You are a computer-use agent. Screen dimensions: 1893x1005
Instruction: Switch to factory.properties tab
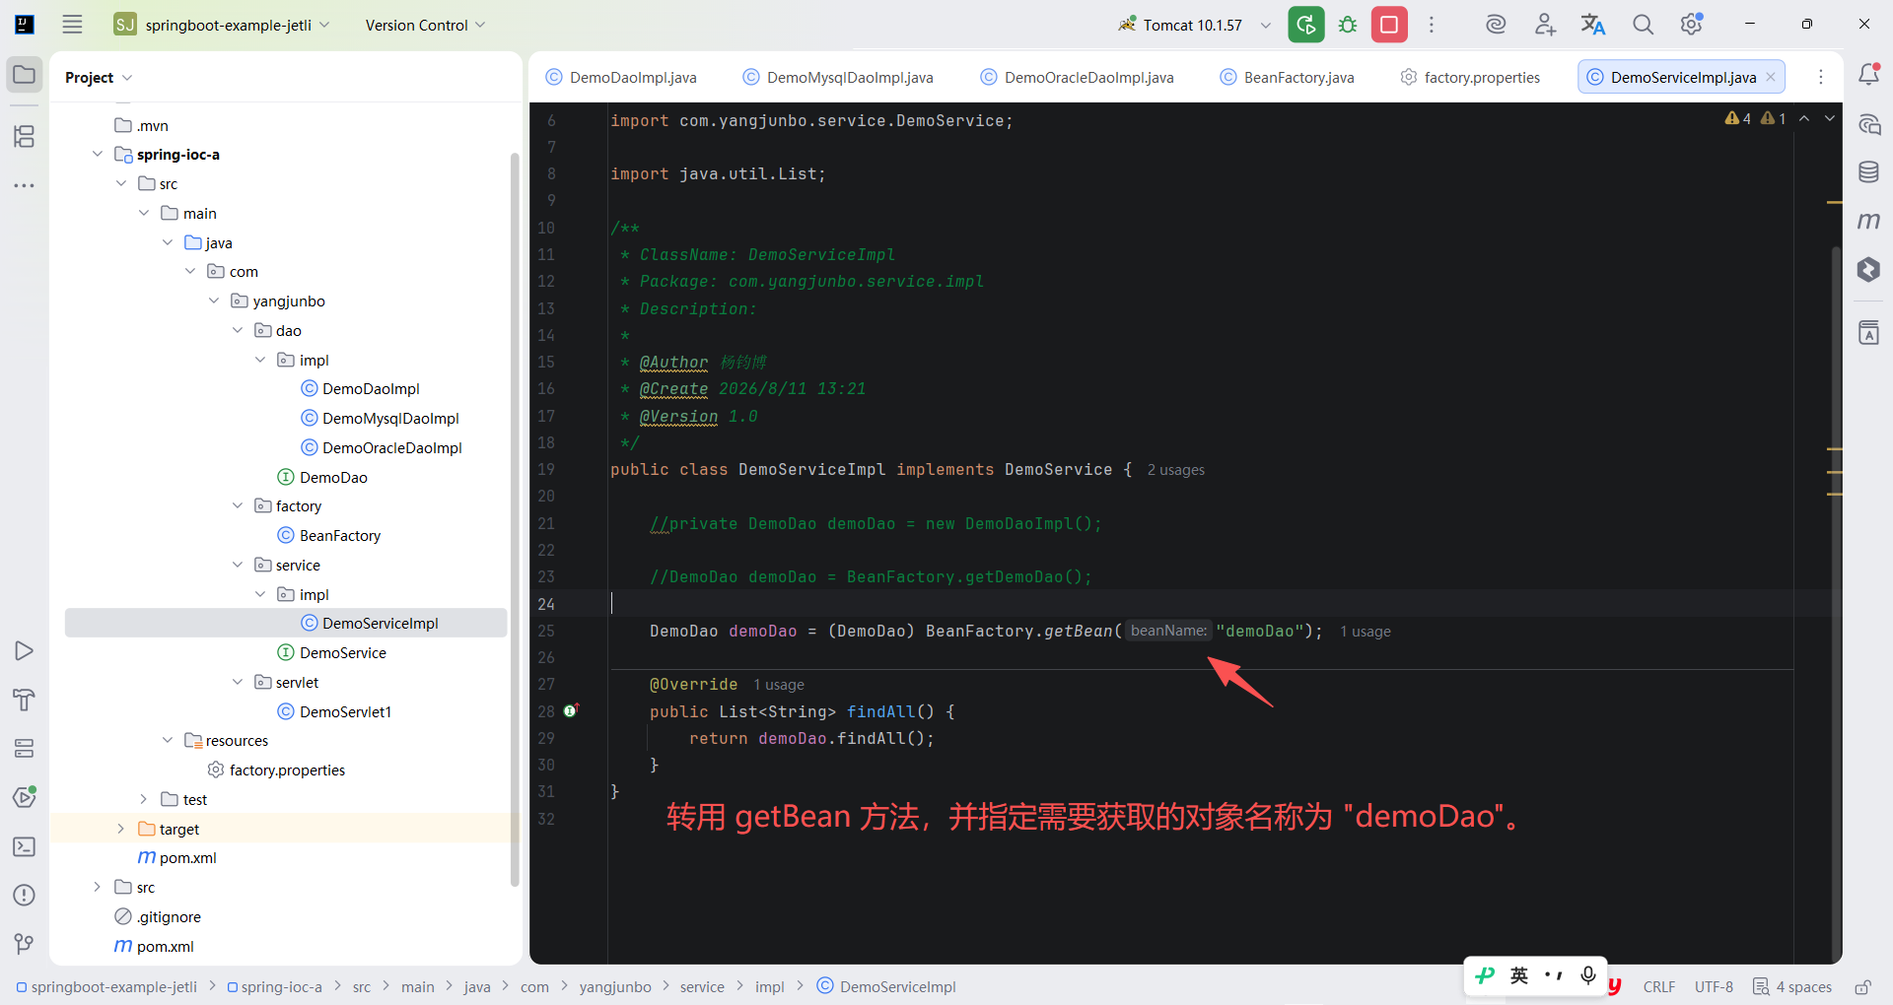pyautogui.click(x=1470, y=77)
